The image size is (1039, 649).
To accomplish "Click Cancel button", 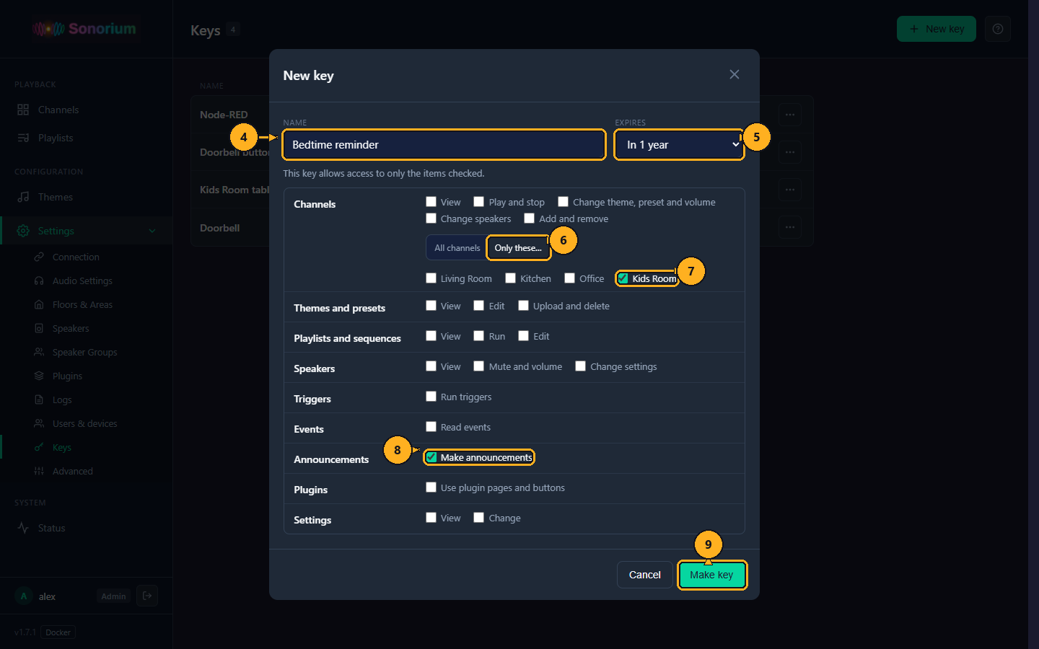I will click(644, 575).
